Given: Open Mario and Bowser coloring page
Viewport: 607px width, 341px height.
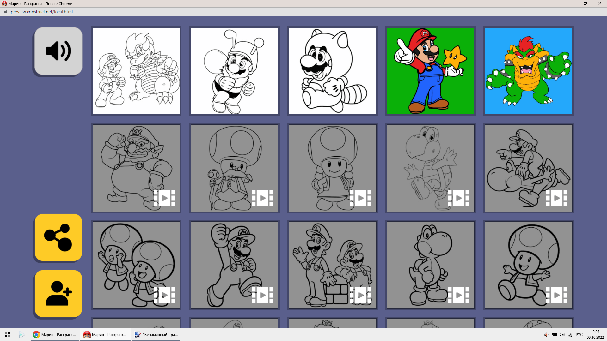Looking at the screenshot, I should (x=136, y=71).
